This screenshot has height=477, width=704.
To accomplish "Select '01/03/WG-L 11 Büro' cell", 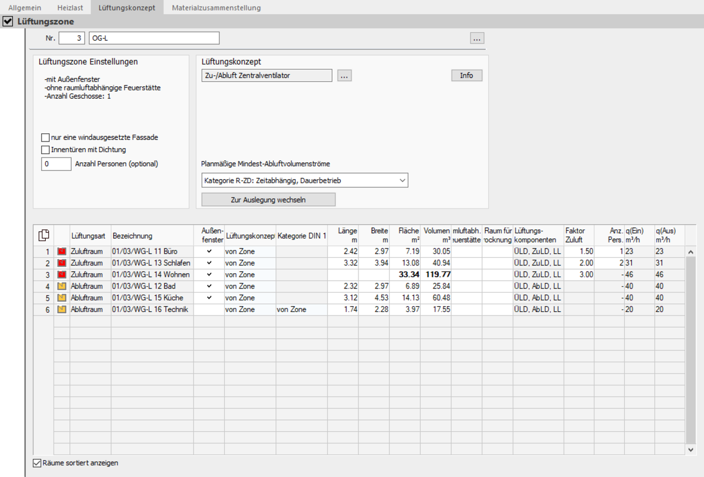I will point(152,251).
